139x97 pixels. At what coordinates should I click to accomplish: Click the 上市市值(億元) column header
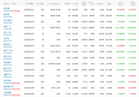click(x=54, y=4)
